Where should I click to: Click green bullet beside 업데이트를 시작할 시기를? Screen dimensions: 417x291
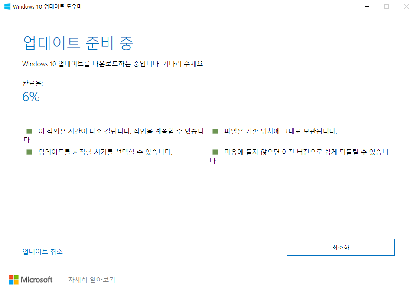29,152
